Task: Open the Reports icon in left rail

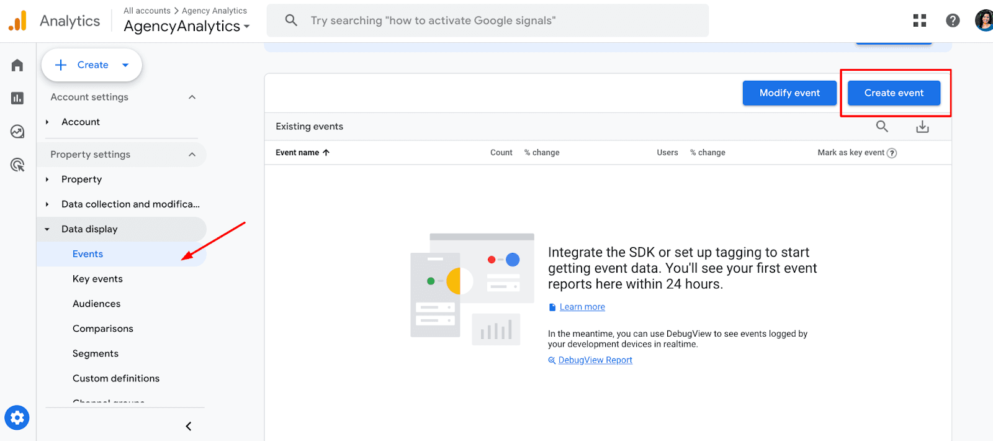Action: pyautogui.click(x=17, y=98)
